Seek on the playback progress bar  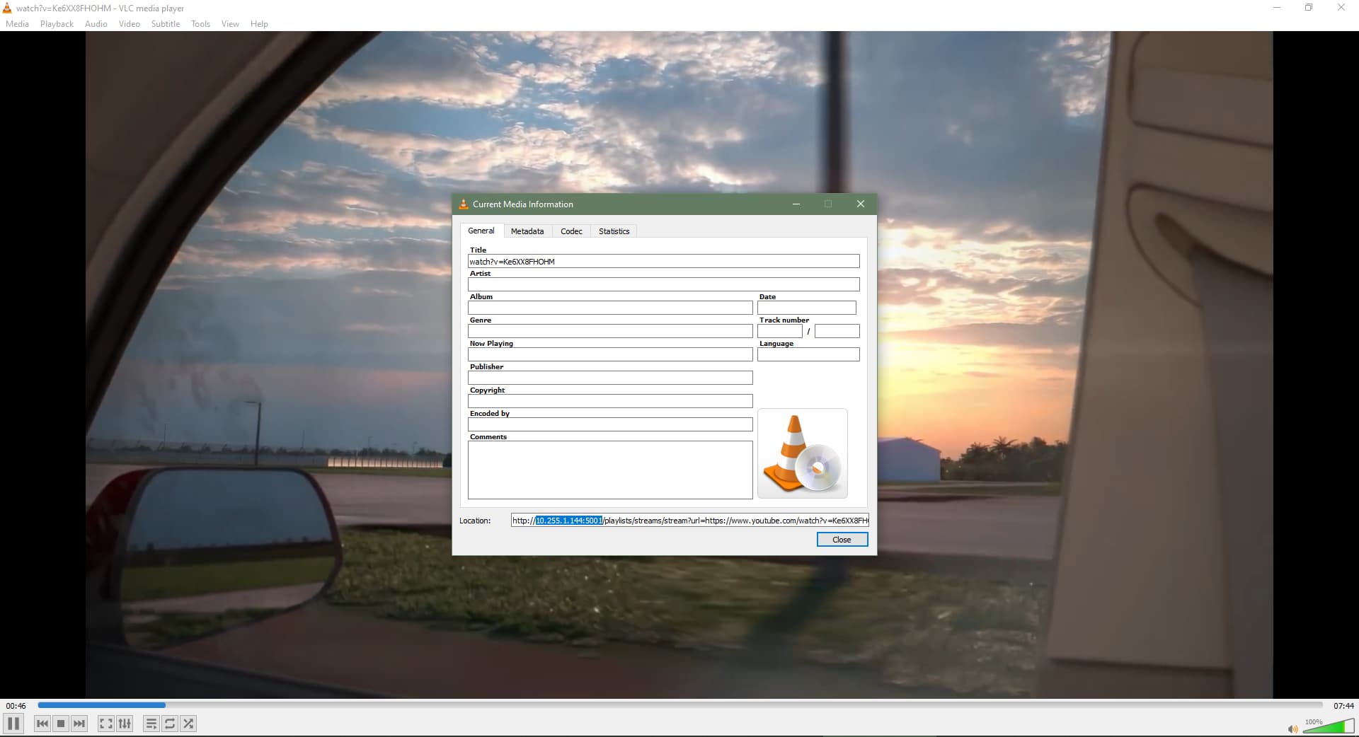coord(679,705)
